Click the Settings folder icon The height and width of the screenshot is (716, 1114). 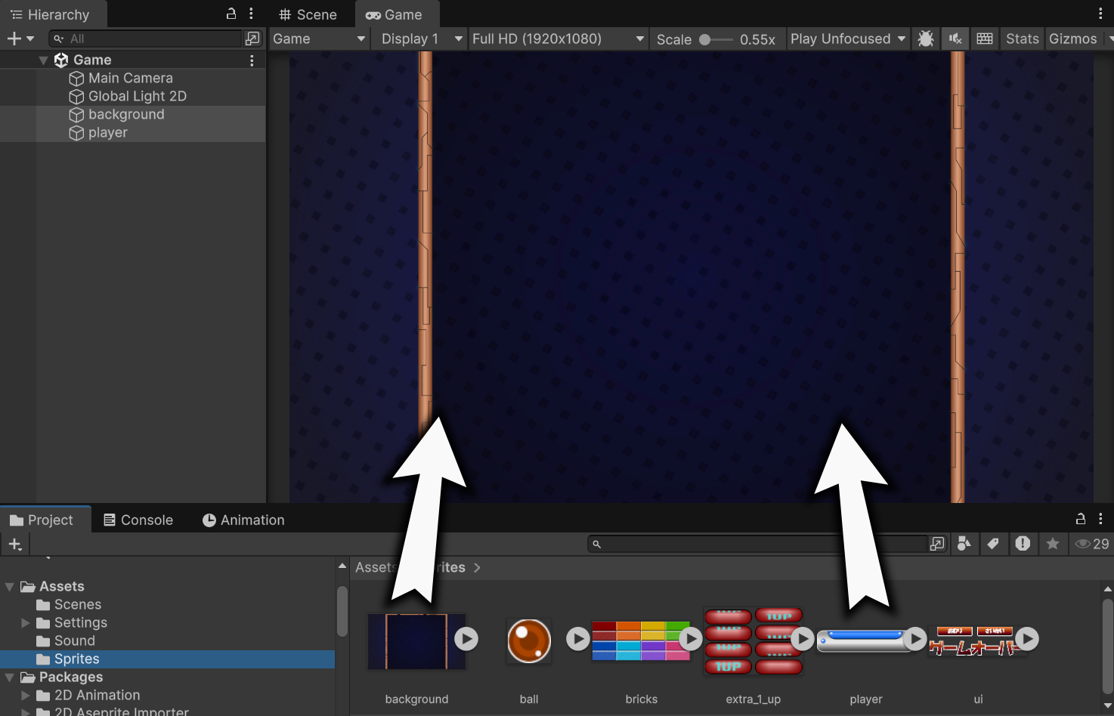[x=43, y=623]
